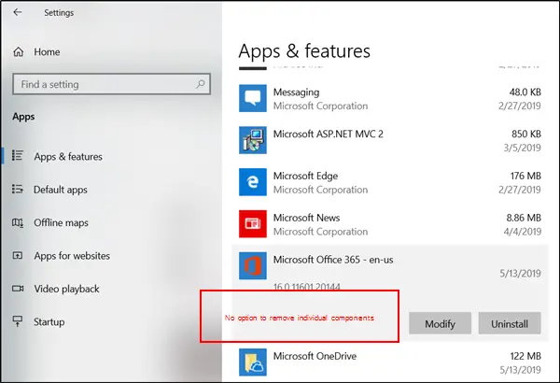Open Video playback settings
The height and width of the screenshot is (383, 560).
65,289
